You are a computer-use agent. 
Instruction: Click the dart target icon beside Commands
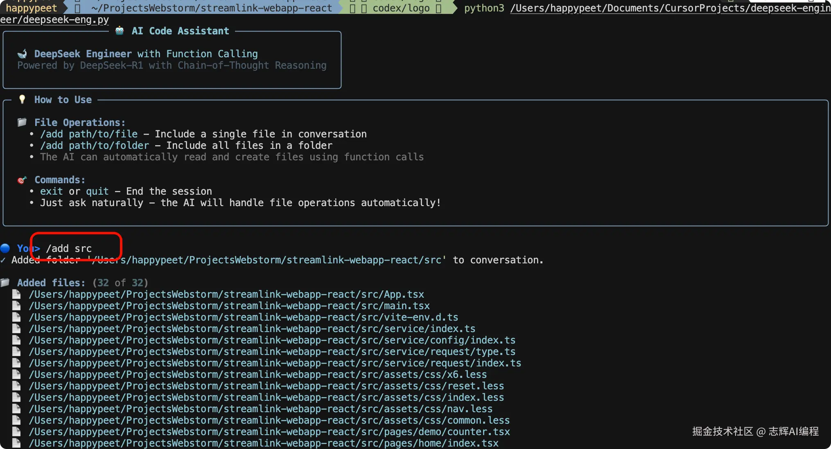point(22,180)
